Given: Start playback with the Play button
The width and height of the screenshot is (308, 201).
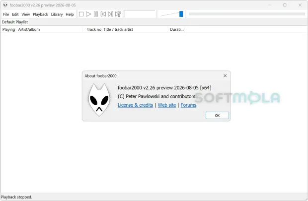Looking at the screenshot, I should click(88, 14).
